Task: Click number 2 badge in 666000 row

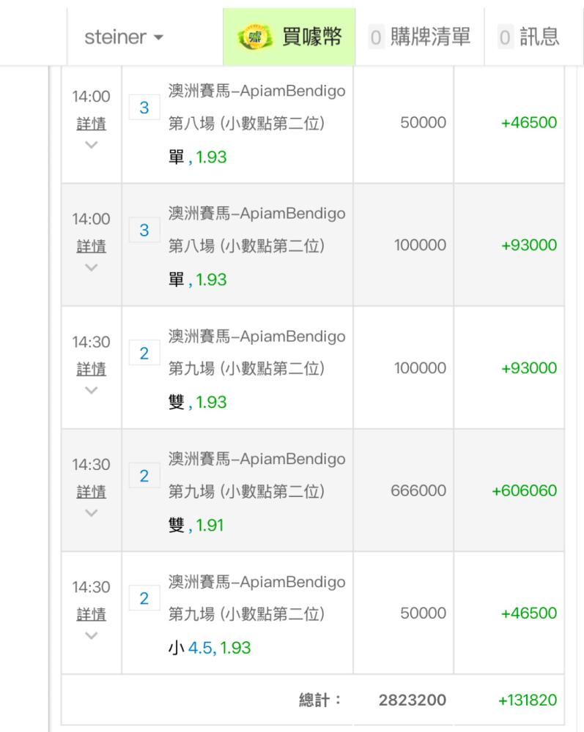Action: [x=144, y=477]
